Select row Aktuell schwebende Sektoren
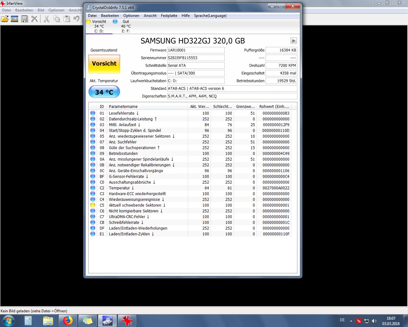 190,205
